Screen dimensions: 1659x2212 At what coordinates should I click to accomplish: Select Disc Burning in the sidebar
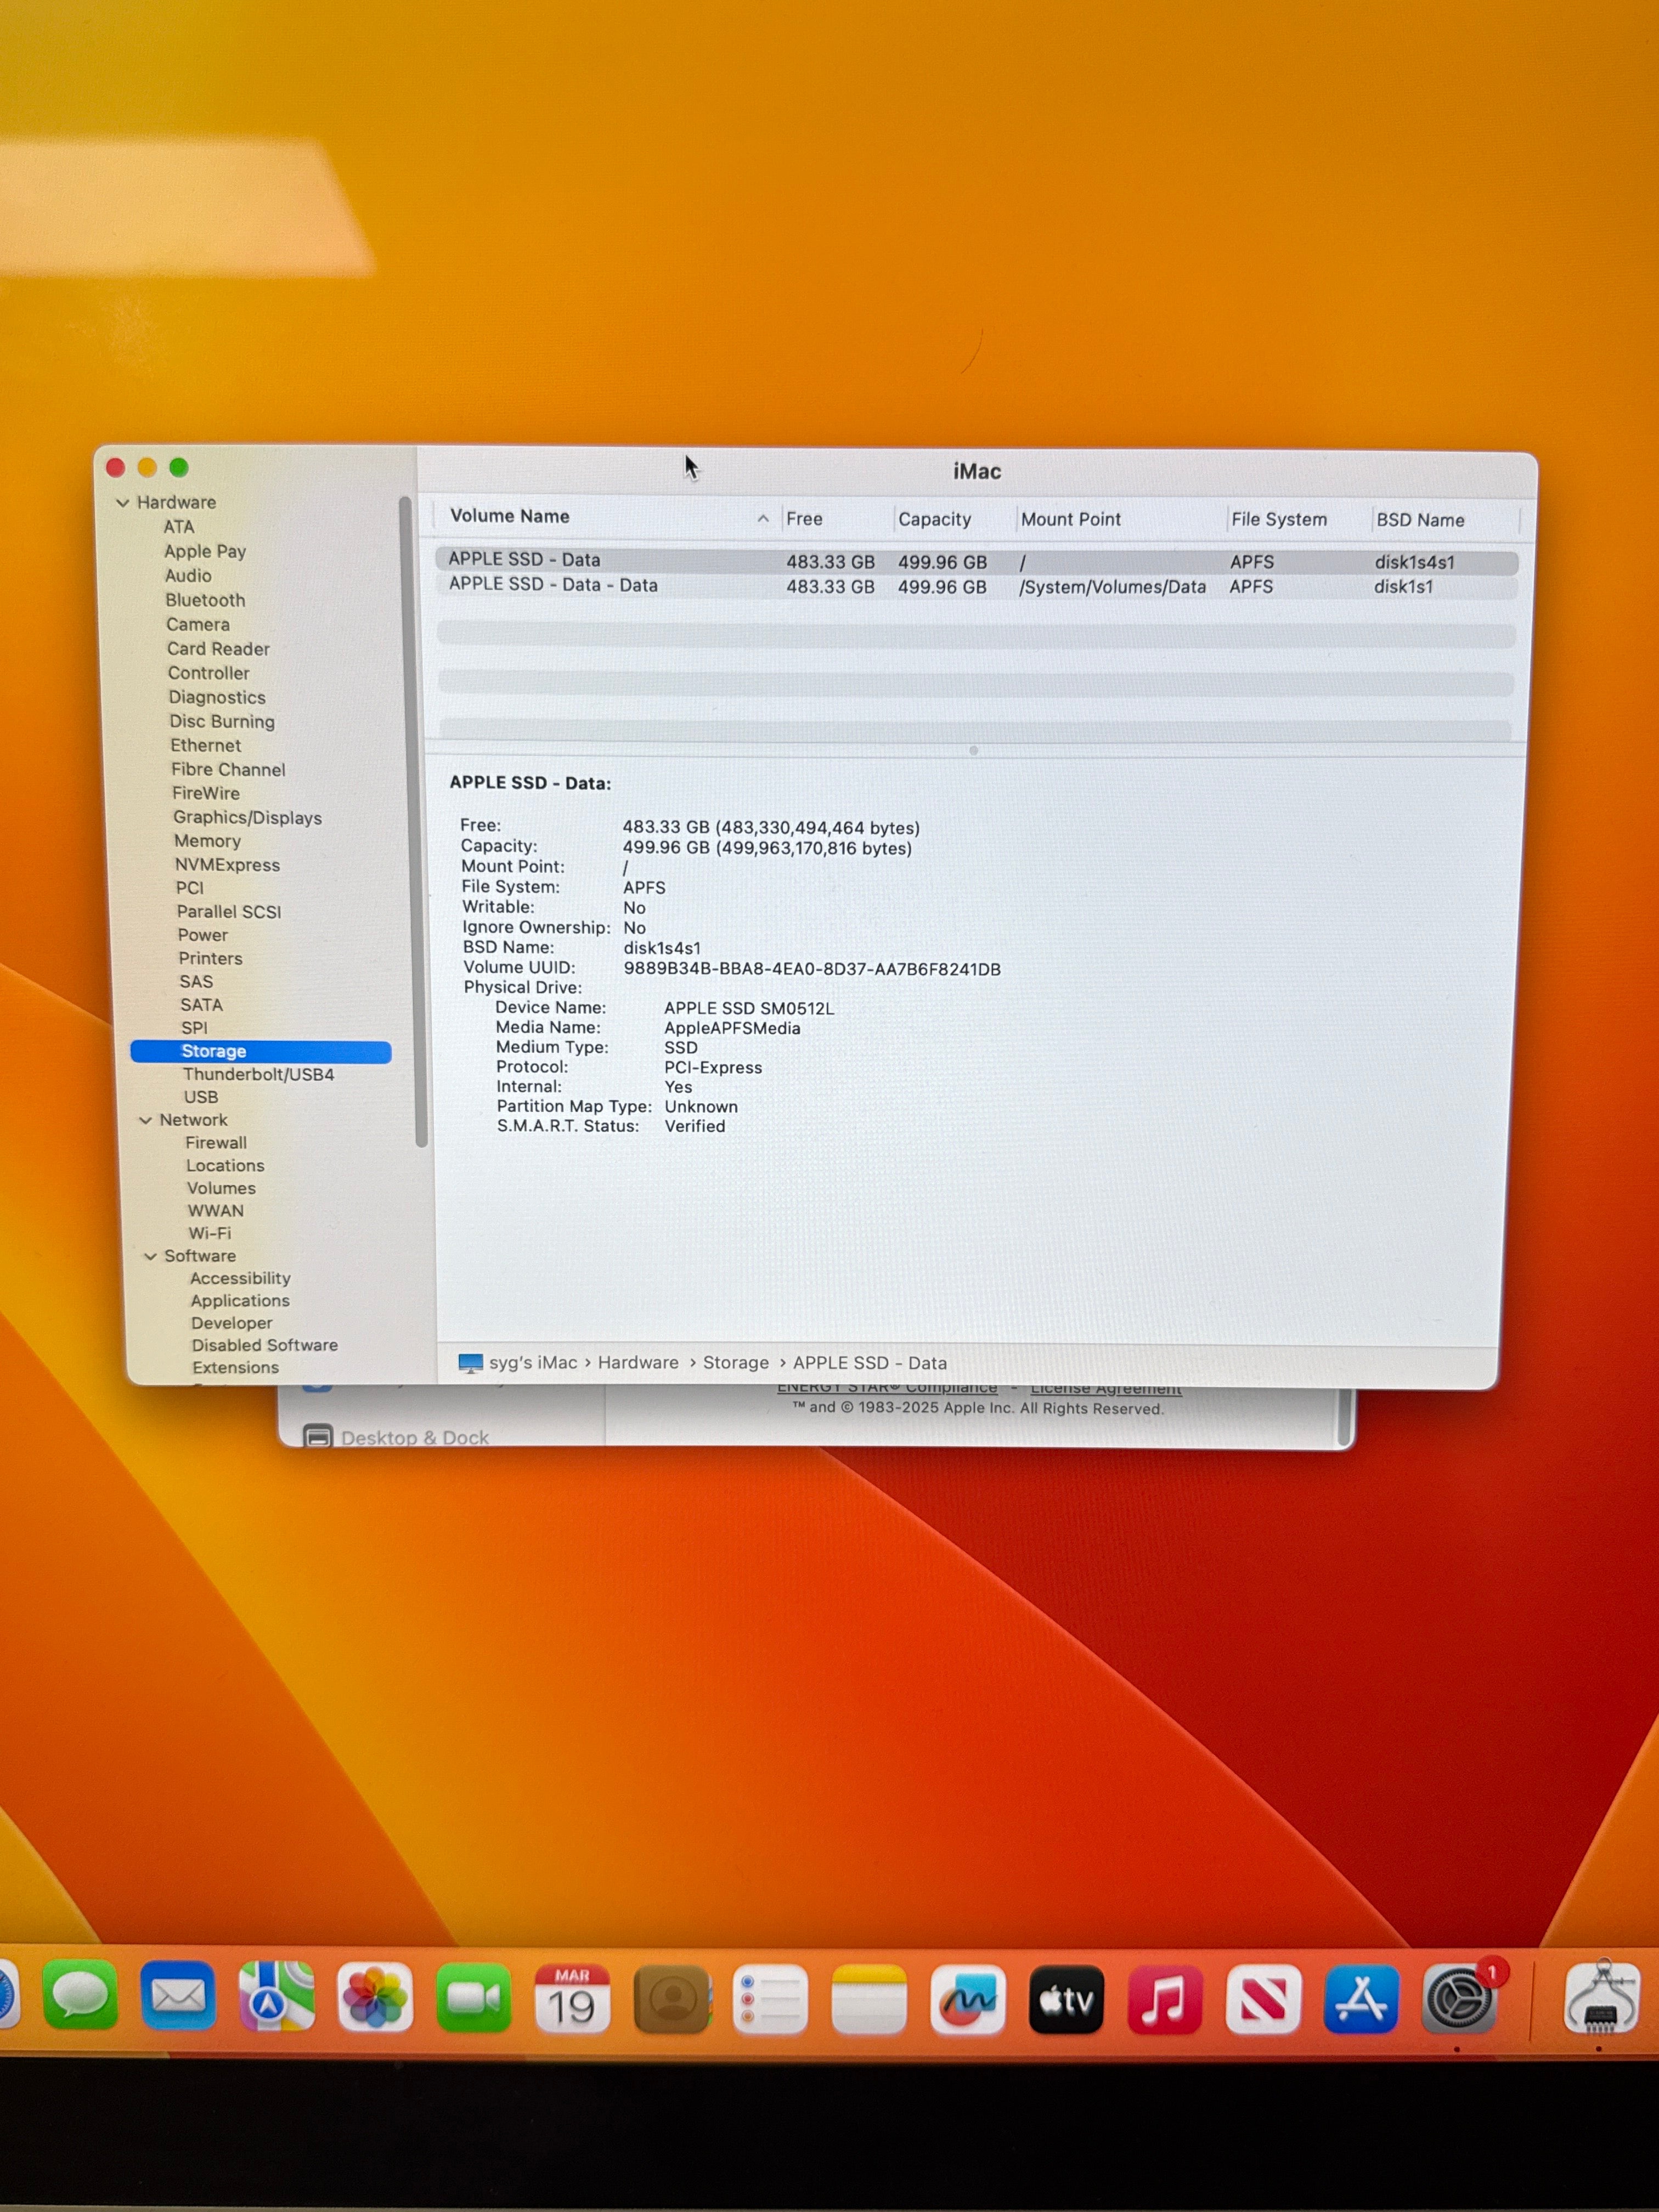tap(222, 722)
